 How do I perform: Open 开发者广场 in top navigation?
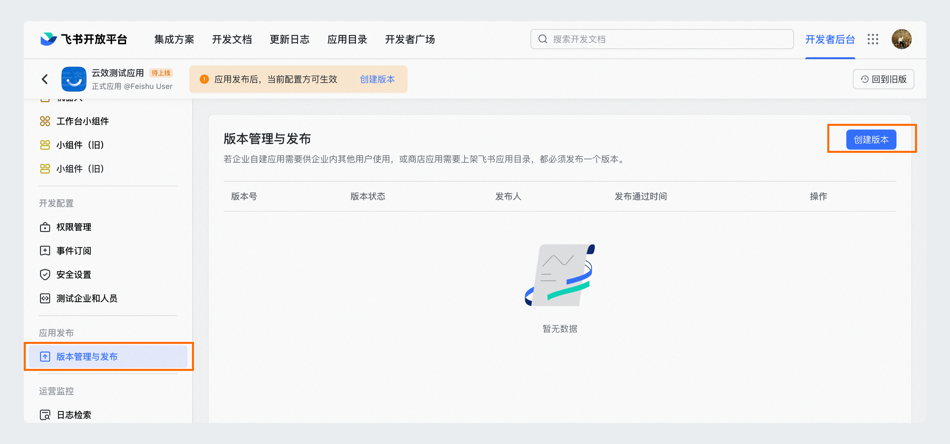pyautogui.click(x=410, y=40)
